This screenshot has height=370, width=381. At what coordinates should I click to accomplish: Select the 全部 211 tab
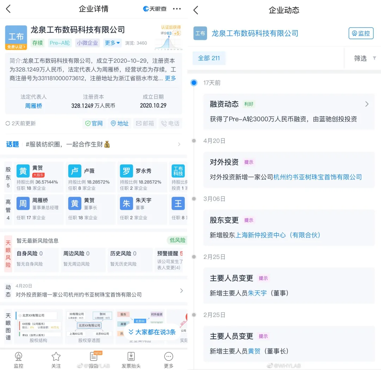[209, 58]
